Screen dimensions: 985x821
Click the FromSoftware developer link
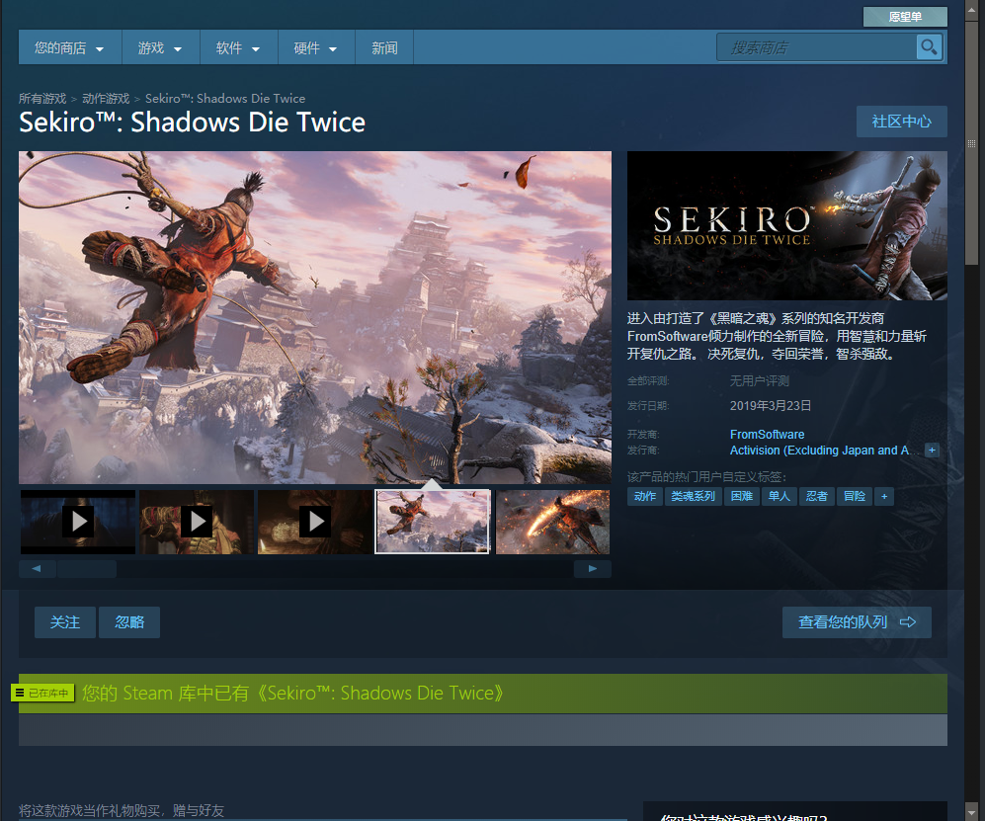coord(767,435)
